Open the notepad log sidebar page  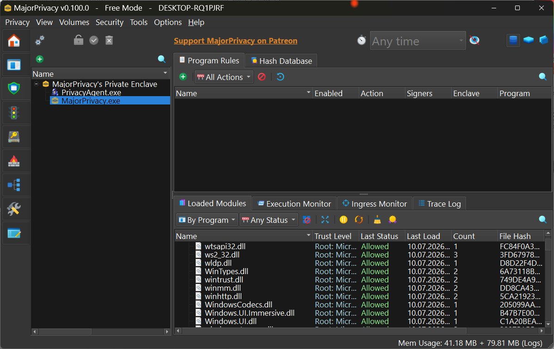click(x=14, y=233)
